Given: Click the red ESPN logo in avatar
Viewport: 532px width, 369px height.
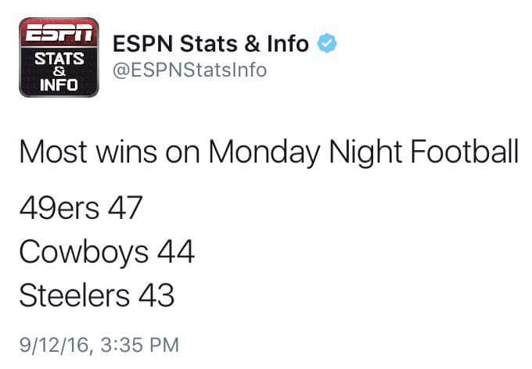Looking at the screenshot, I should (x=59, y=33).
